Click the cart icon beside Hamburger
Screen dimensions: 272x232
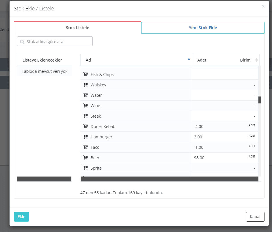(85, 137)
